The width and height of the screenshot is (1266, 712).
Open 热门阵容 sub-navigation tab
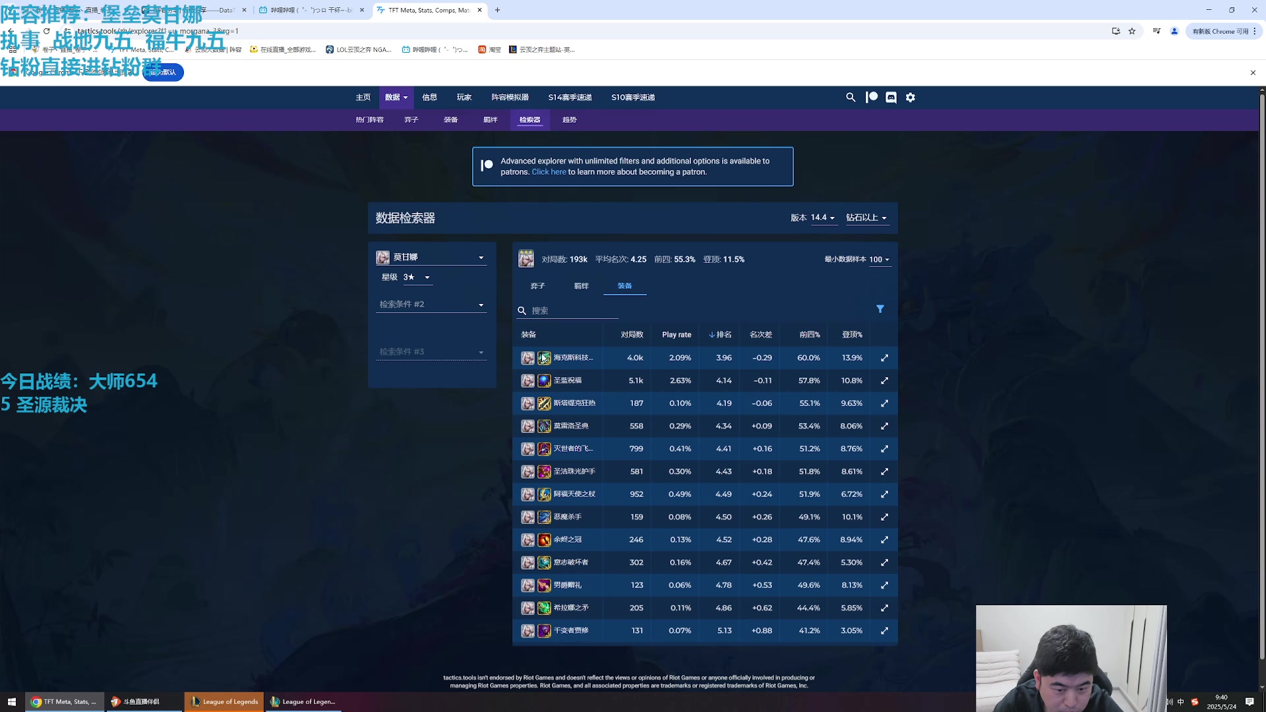(369, 120)
